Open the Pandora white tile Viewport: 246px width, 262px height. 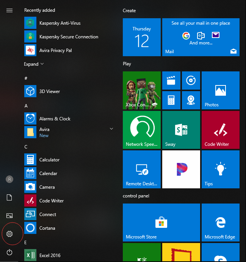coord(181,169)
